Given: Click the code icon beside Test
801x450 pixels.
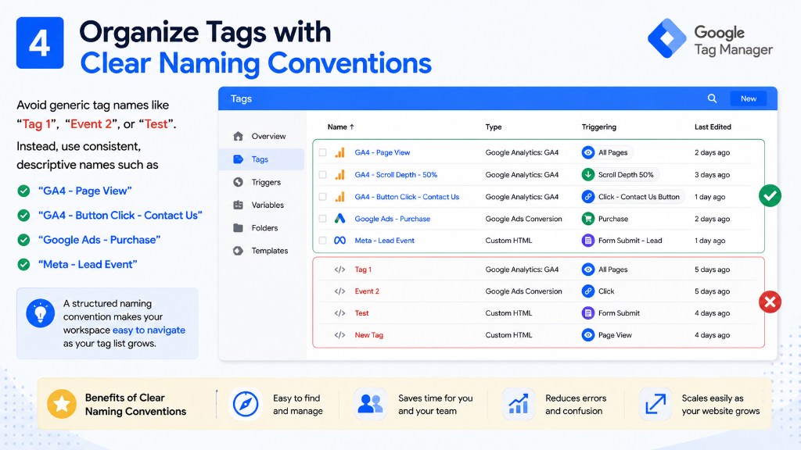Looking at the screenshot, I should tap(339, 313).
